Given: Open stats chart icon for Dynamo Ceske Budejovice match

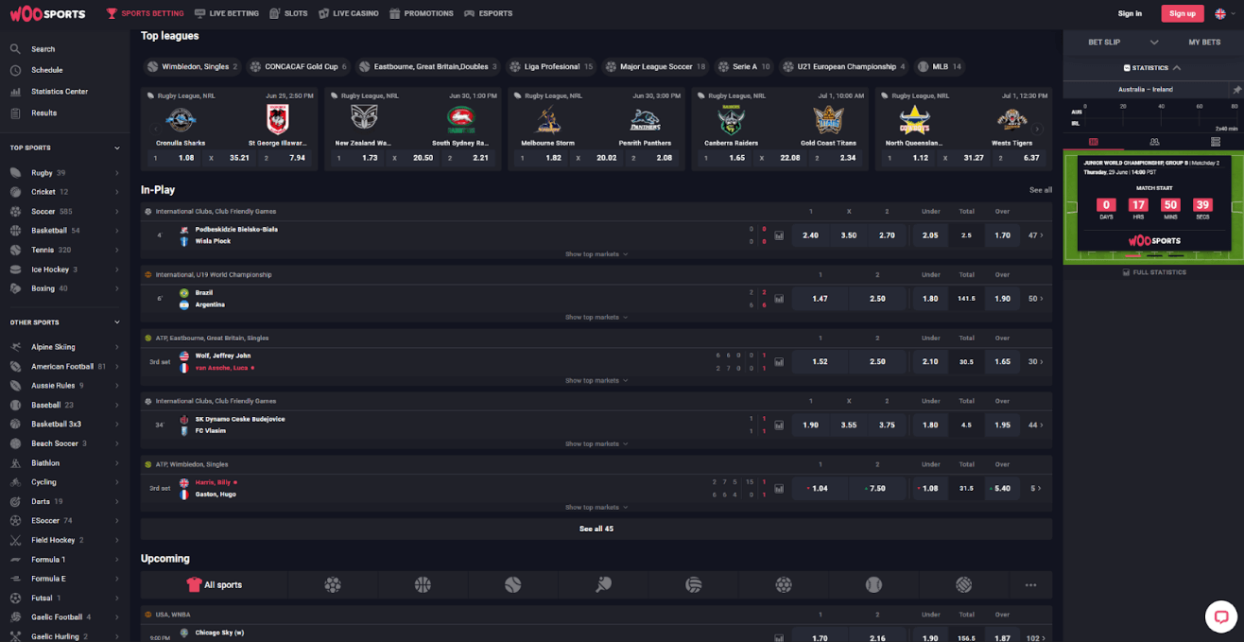Looking at the screenshot, I should coord(779,425).
